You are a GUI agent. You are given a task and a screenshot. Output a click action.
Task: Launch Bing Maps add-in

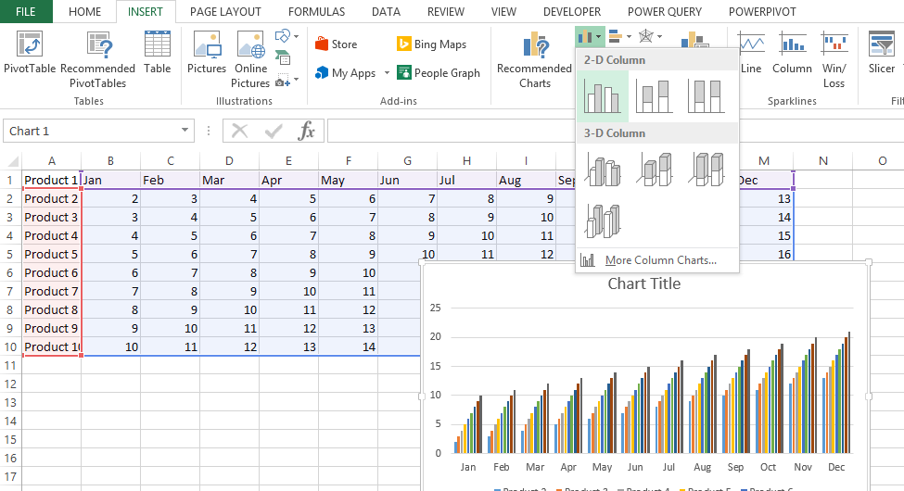pos(432,44)
